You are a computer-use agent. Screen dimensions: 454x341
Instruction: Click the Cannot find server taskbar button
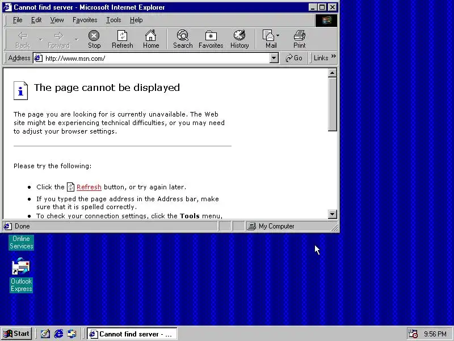[x=132, y=334]
